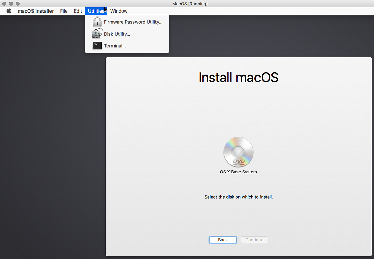Click the Disk Utility stethoscope icon
Viewport: 374px width, 259px height.
point(97,34)
